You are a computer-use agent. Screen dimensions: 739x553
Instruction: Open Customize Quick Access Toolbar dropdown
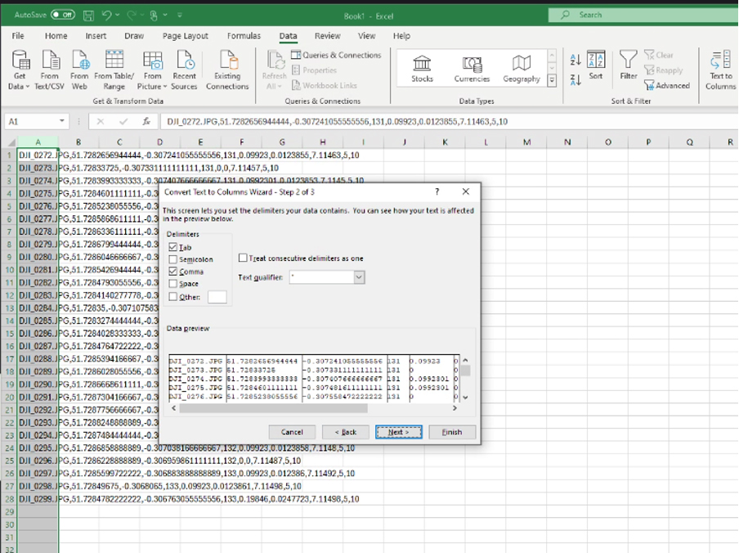[180, 15]
